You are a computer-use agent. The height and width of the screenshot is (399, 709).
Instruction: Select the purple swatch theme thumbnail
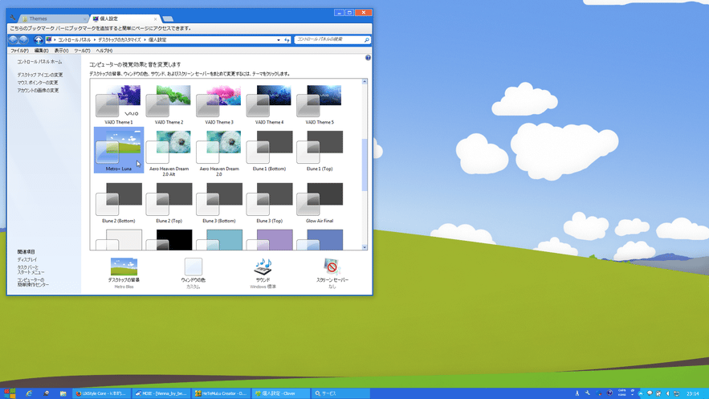(x=270, y=239)
